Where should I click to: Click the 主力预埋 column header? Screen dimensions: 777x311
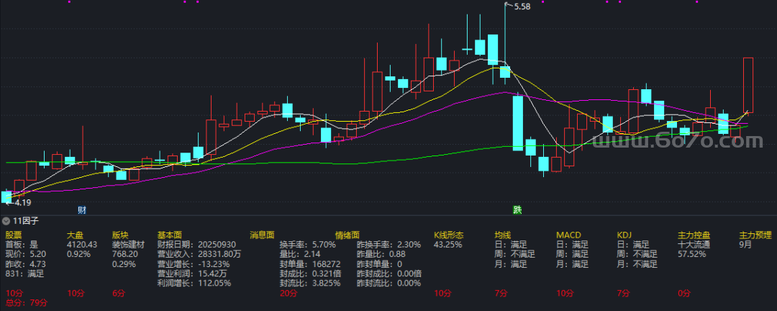click(755, 235)
